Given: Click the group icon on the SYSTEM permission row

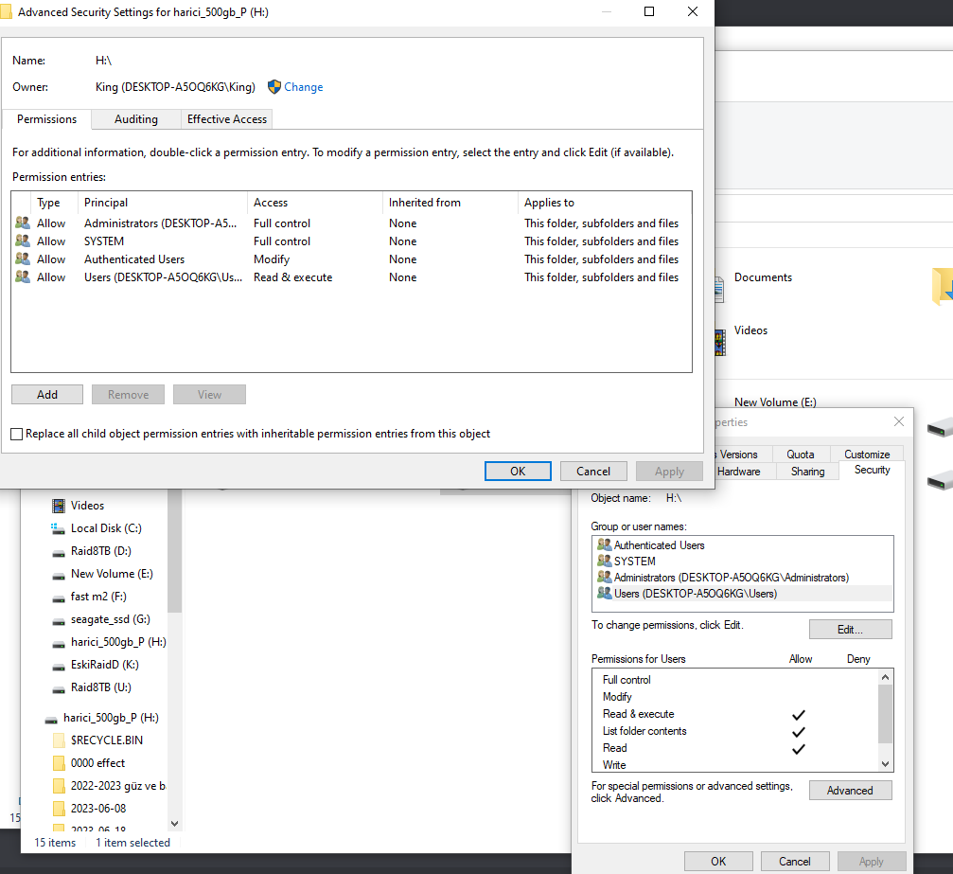Looking at the screenshot, I should point(23,241).
